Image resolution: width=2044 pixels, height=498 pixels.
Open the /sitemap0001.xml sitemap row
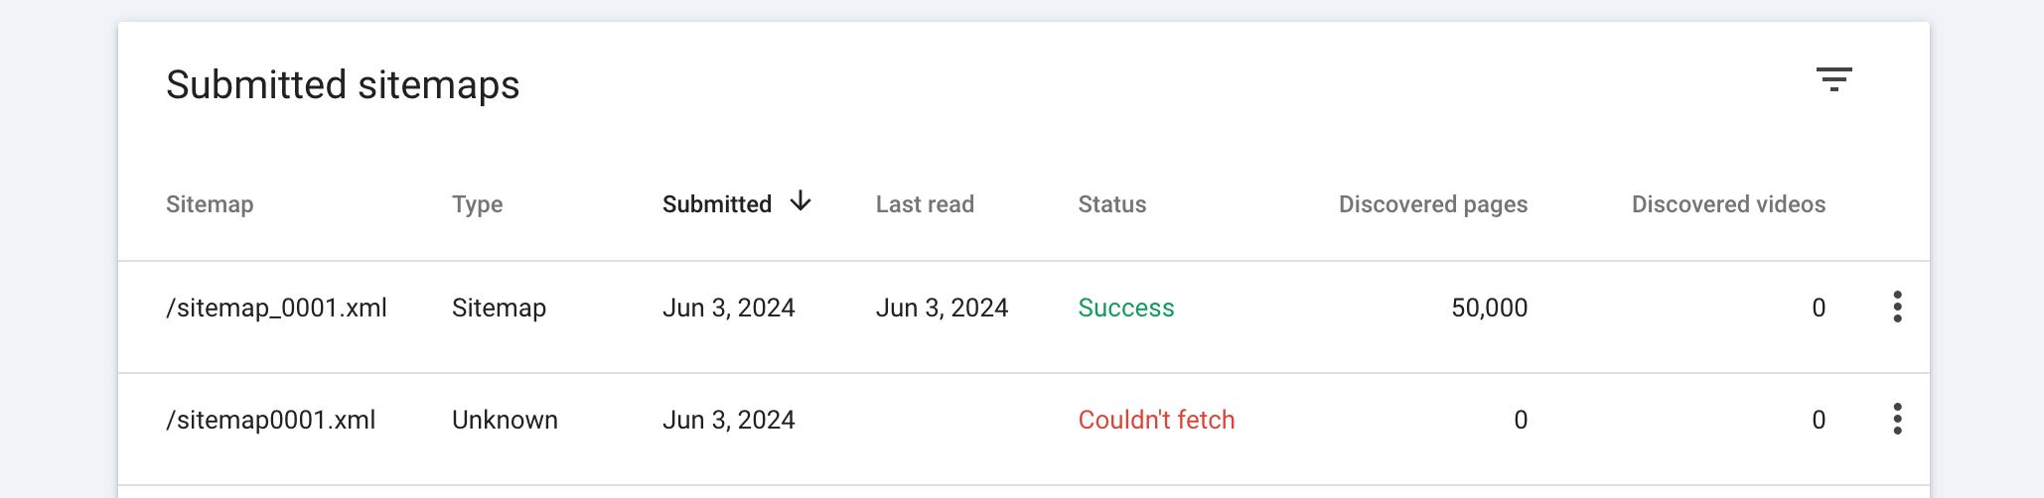[x=270, y=420]
